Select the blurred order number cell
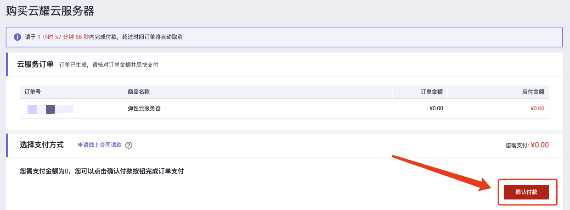The height and width of the screenshot is (210, 570). (x=51, y=109)
